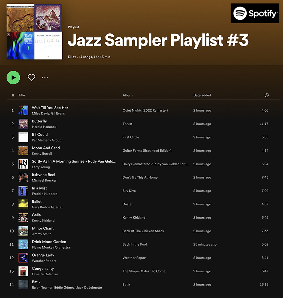This screenshot has width=283, height=298.
Task: Open artist link Kenny Burrell
Action: [x=42, y=154]
